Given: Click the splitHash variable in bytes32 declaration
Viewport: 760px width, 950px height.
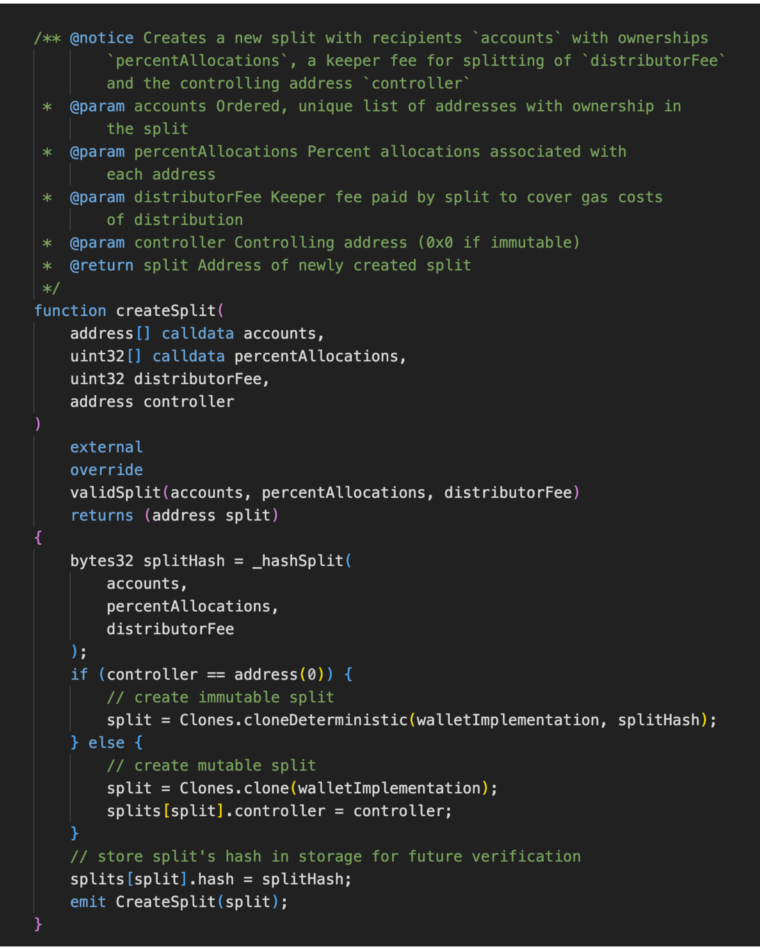Looking at the screenshot, I should click(184, 561).
